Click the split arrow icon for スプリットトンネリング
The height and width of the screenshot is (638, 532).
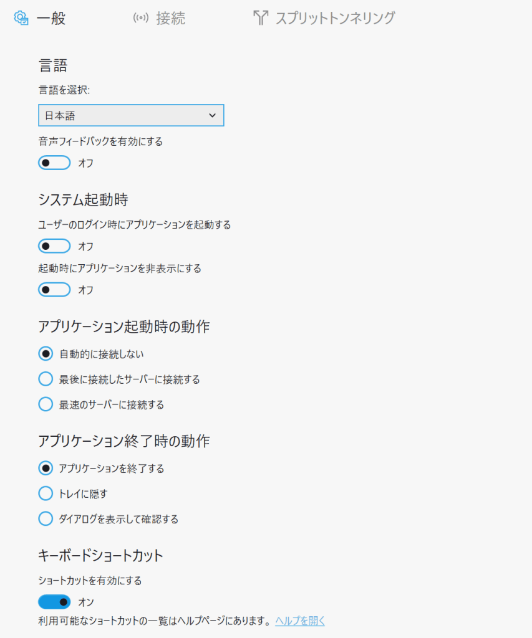pyautogui.click(x=260, y=18)
